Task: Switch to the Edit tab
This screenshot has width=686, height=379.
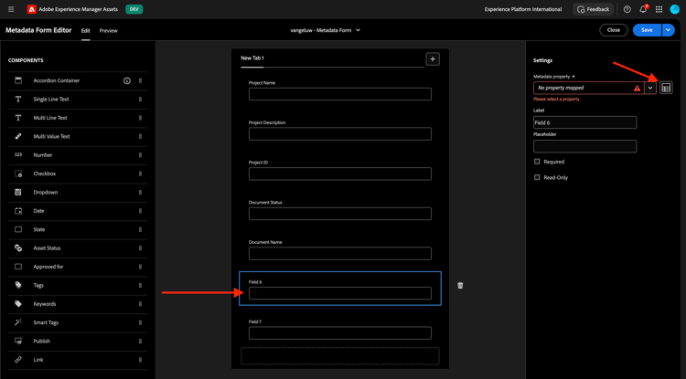Action: tap(86, 30)
